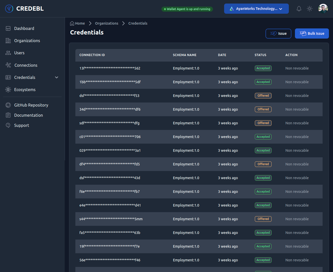This screenshot has height=272, width=333.
Task: Click the GitHub Repository icon
Action: coord(8,105)
